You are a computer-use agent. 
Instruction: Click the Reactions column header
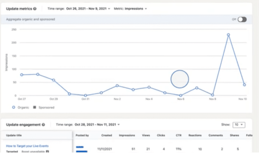tap(195, 135)
